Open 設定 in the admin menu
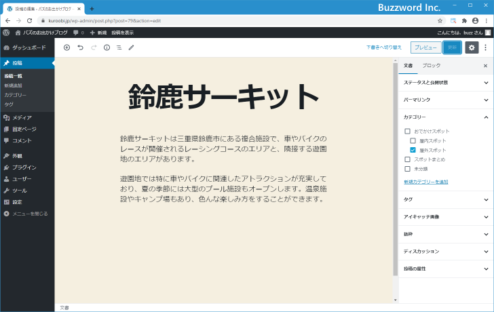The image size is (494, 312). coord(27,202)
